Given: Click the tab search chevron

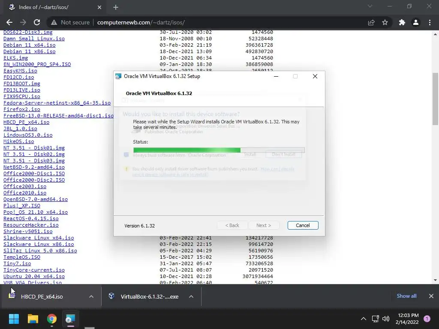Looking at the screenshot, I should (370, 6).
